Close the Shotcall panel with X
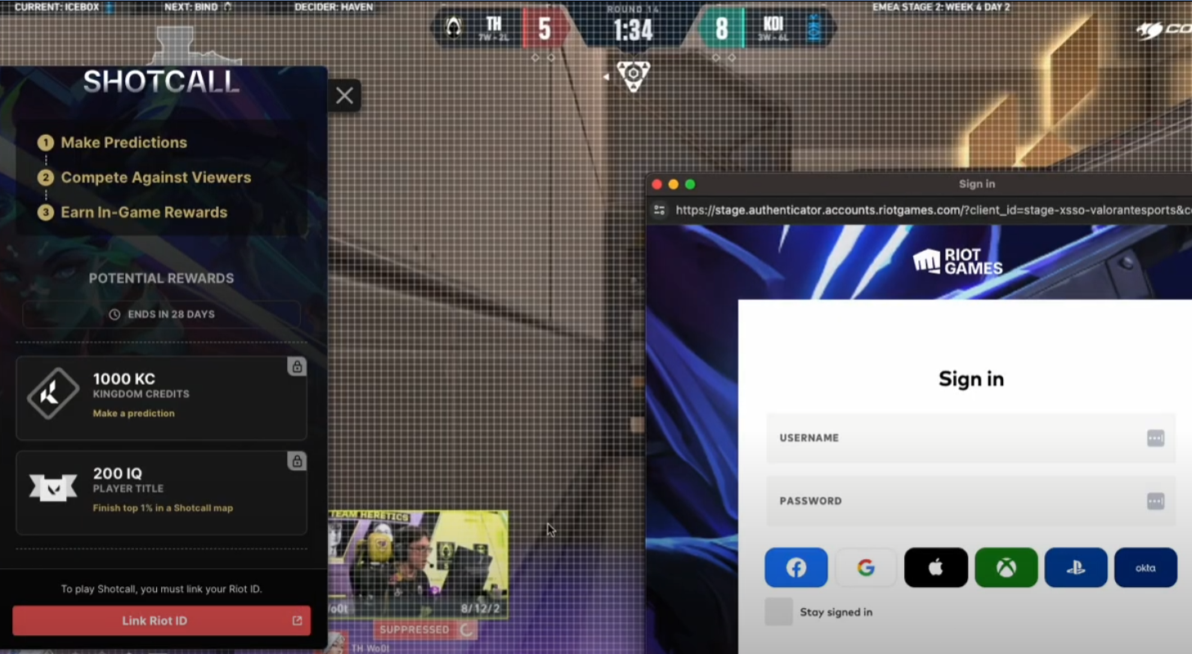Viewport: 1192px width, 654px height. click(x=344, y=96)
